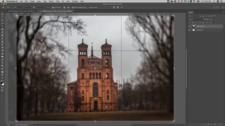
Task: Open the crop tool preset picker
Action: pyautogui.click(x=8, y=7)
